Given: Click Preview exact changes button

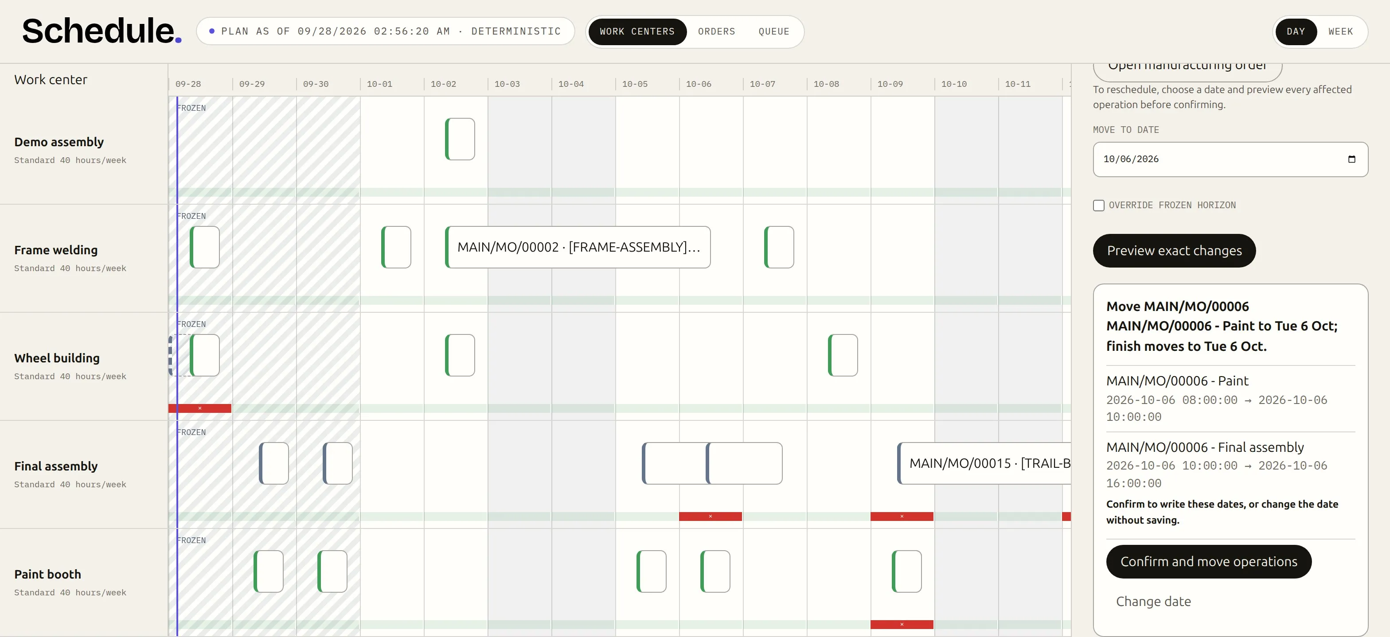Looking at the screenshot, I should 1174,251.
